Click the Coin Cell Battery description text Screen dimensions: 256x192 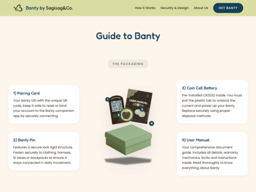(212, 105)
